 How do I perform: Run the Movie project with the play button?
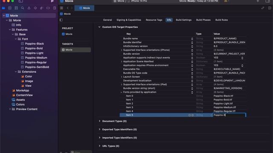[52, 1]
